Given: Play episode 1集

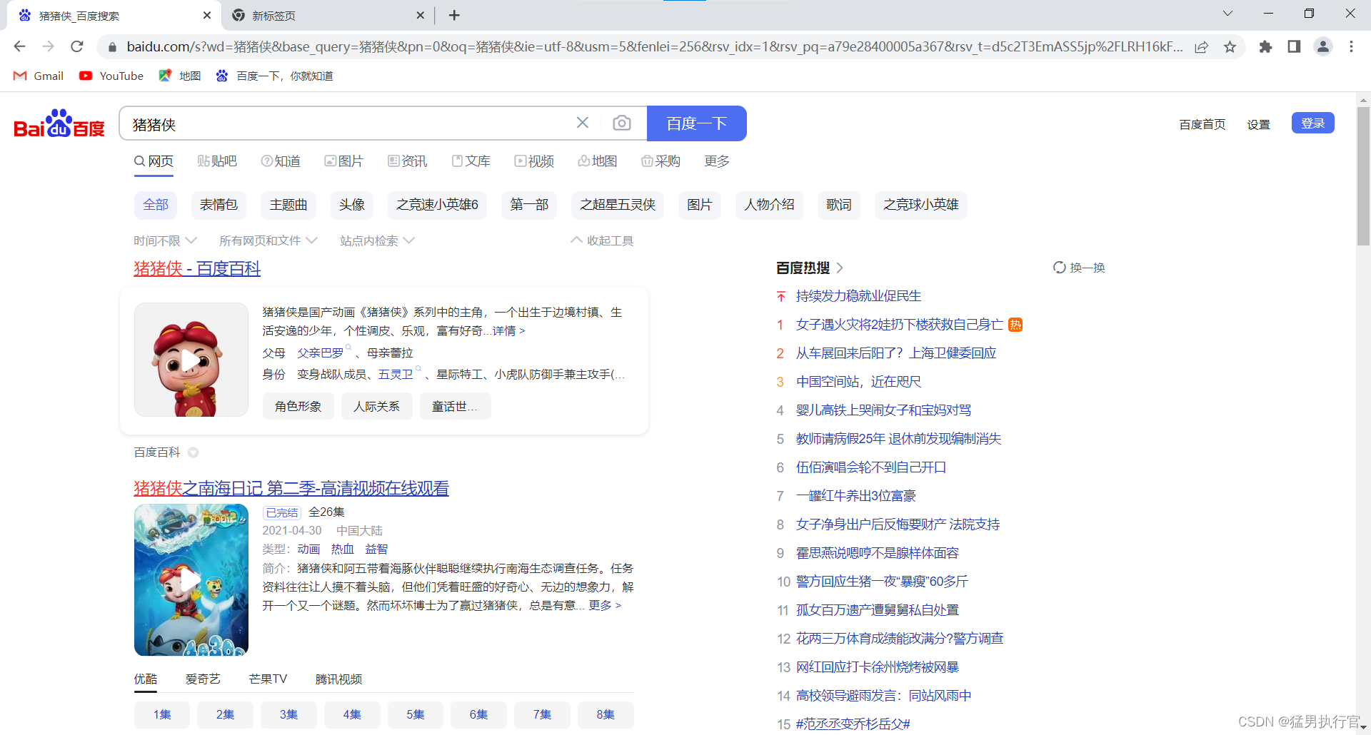Looking at the screenshot, I should [162, 714].
